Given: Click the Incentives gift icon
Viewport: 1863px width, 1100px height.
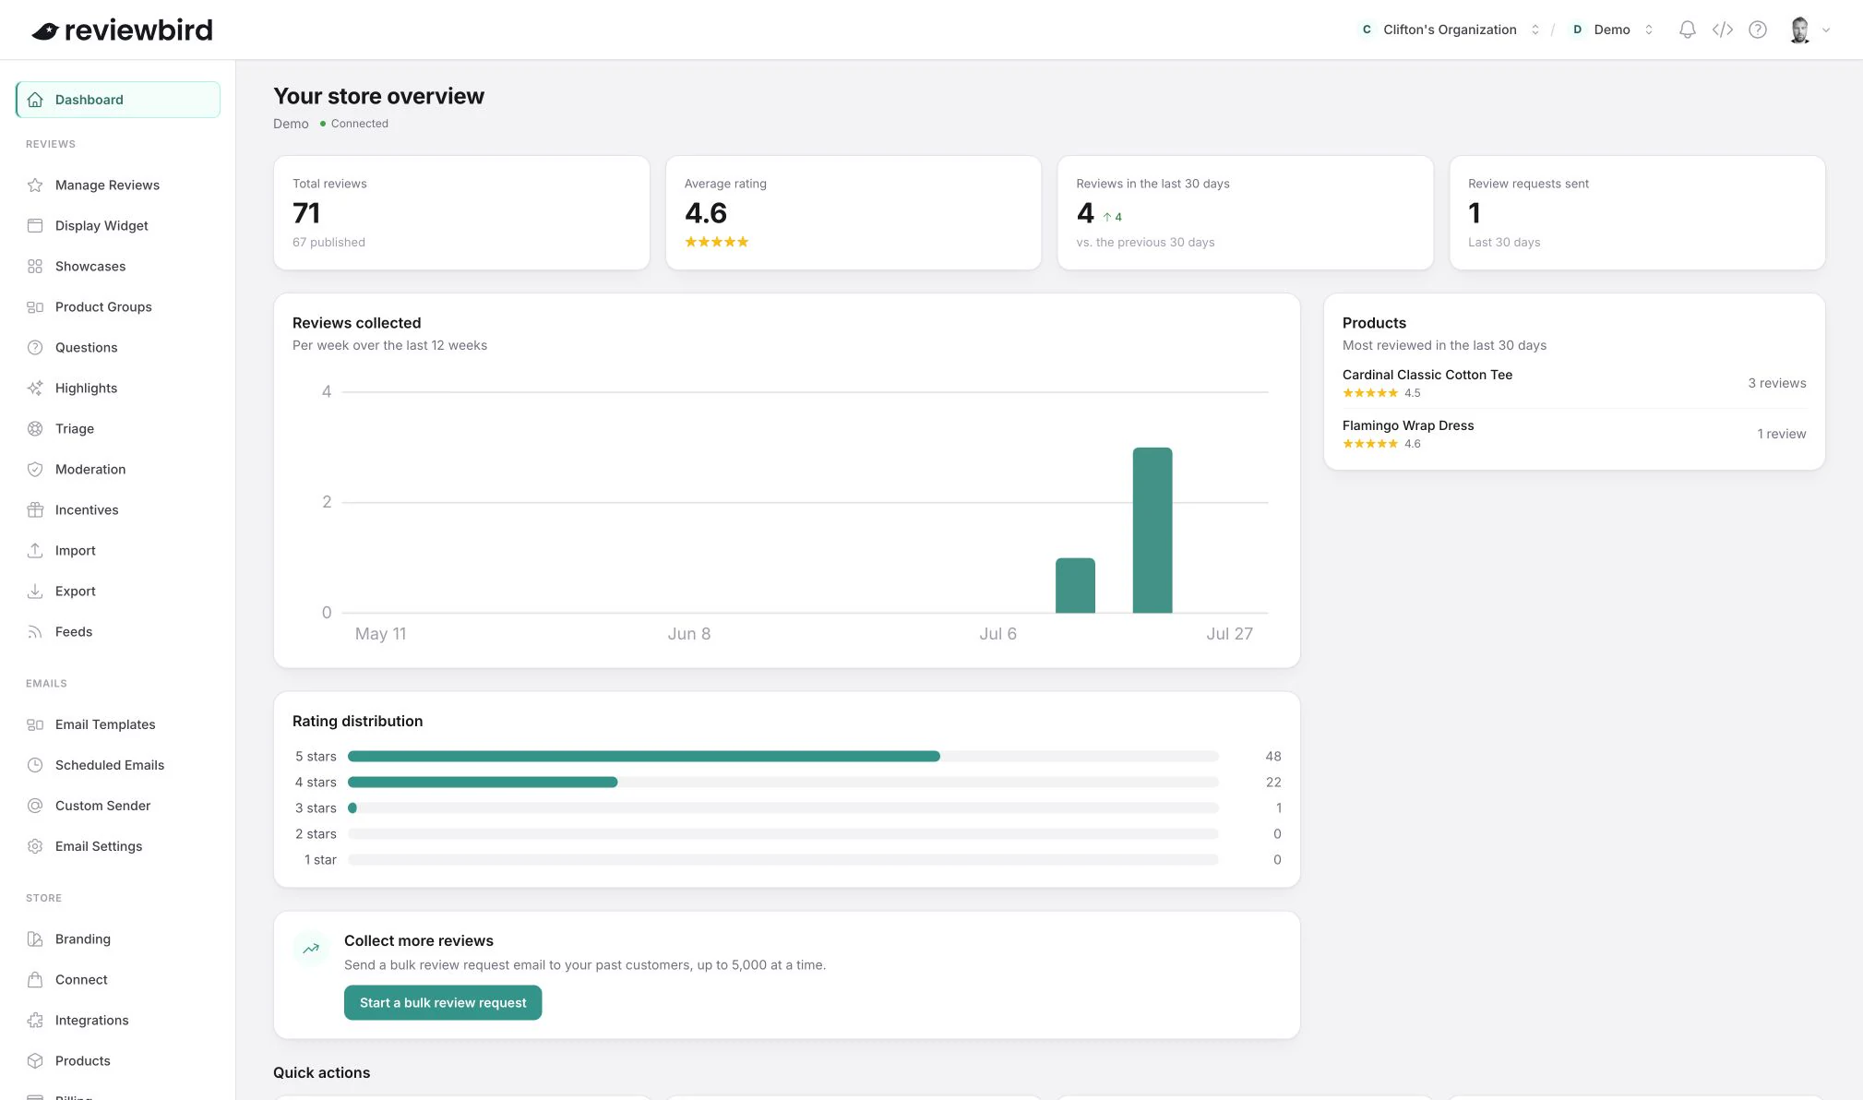Looking at the screenshot, I should [35, 509].
